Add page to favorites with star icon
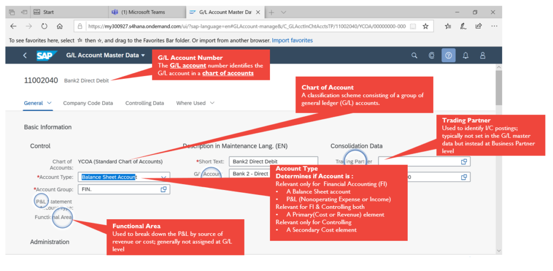 click(x=426, y=26)
